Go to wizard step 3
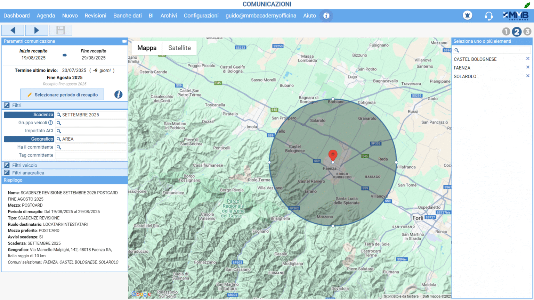 pos(527,32)
